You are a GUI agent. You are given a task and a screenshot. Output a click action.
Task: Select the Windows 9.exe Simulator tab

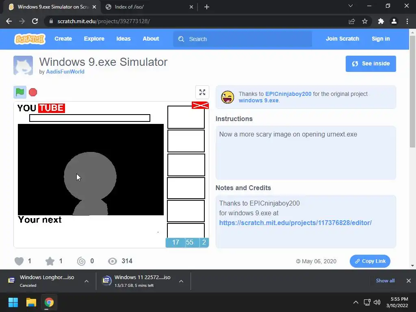point(52,7)
